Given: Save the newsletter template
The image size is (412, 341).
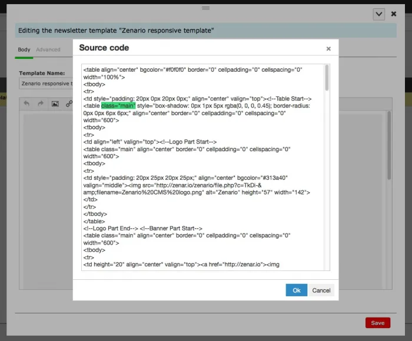Looking at the screenshot, I should click(378, 323).
